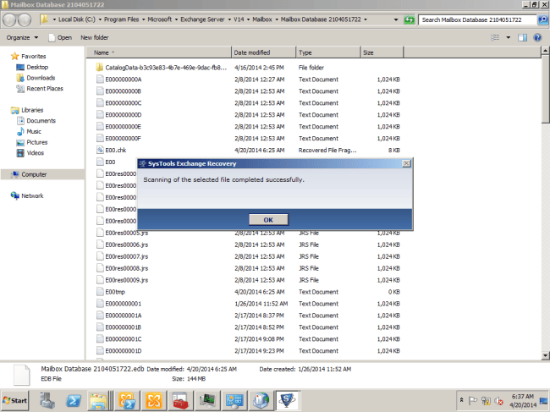Screen dimensions: 550x412
Task: Open the Music library
Action: [x=34, y=131]
